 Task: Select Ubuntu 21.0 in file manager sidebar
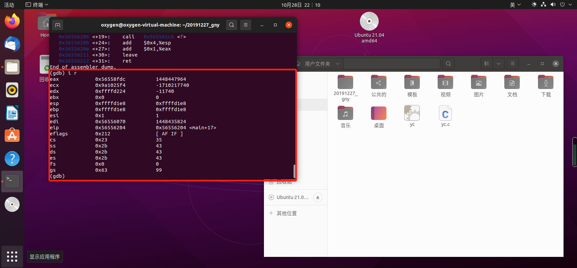[292, 197]
